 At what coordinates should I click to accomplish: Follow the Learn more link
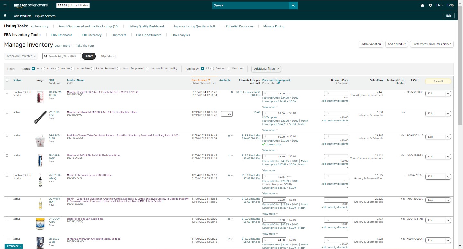tap(62, 46)
